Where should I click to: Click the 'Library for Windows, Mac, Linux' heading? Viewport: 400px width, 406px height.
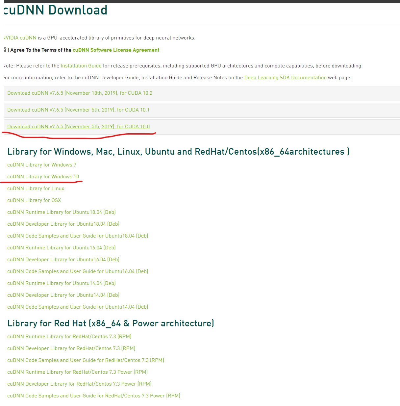tap(178, 152)
